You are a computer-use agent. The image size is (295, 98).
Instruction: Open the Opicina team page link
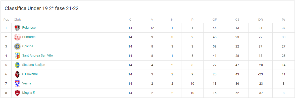tap(28, 46)
